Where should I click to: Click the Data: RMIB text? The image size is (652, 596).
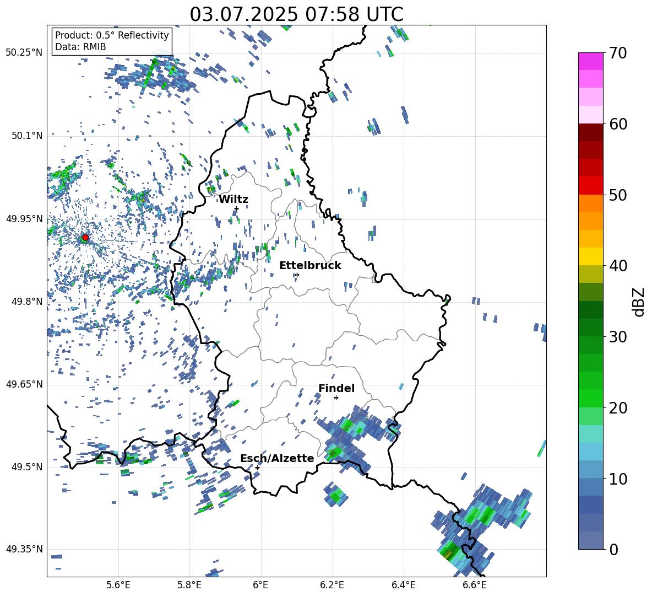pos(80,47)
